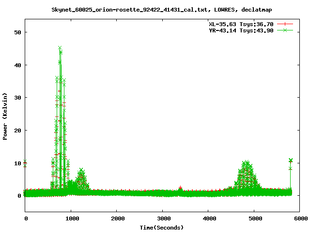
Task: Click the y-axis tick label 20
Action: 17,130
